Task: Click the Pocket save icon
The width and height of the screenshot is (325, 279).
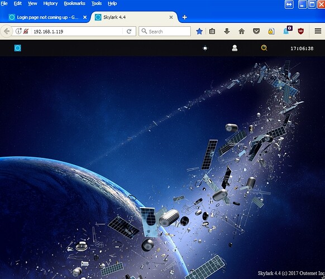Action: [x=256, y=31]
